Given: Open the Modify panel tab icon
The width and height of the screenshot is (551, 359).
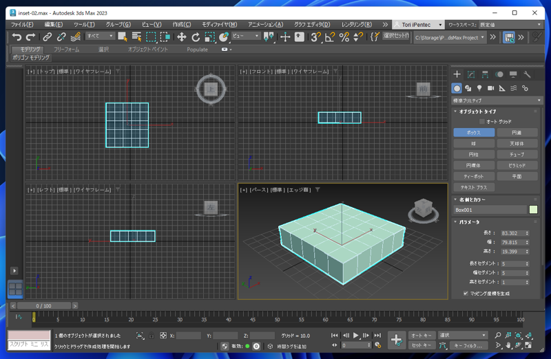Looking at the screenshot, I should tap(471, 74).
